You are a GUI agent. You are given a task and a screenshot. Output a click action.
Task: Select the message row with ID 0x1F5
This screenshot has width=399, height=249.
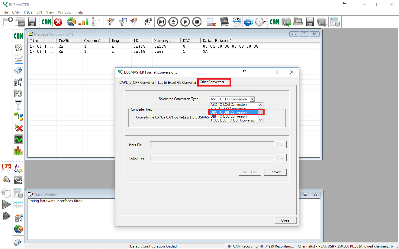pyautogui.click(x=174, y=46)
